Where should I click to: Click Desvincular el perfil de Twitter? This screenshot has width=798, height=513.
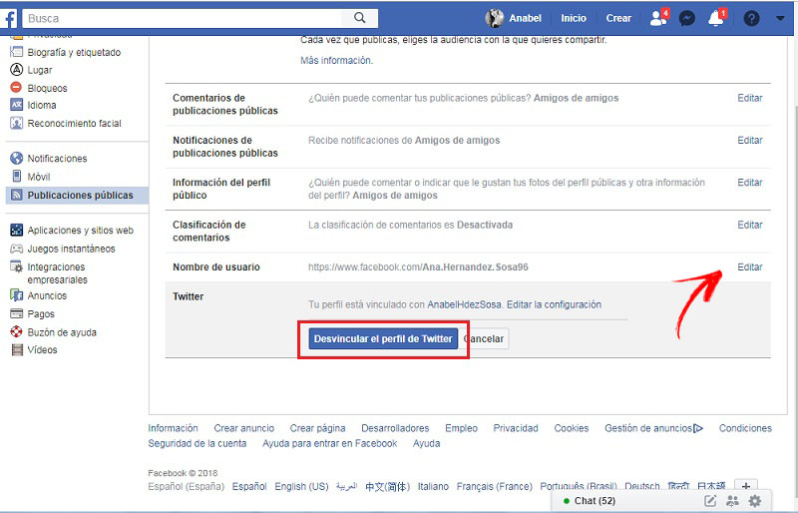click(383, 338)
